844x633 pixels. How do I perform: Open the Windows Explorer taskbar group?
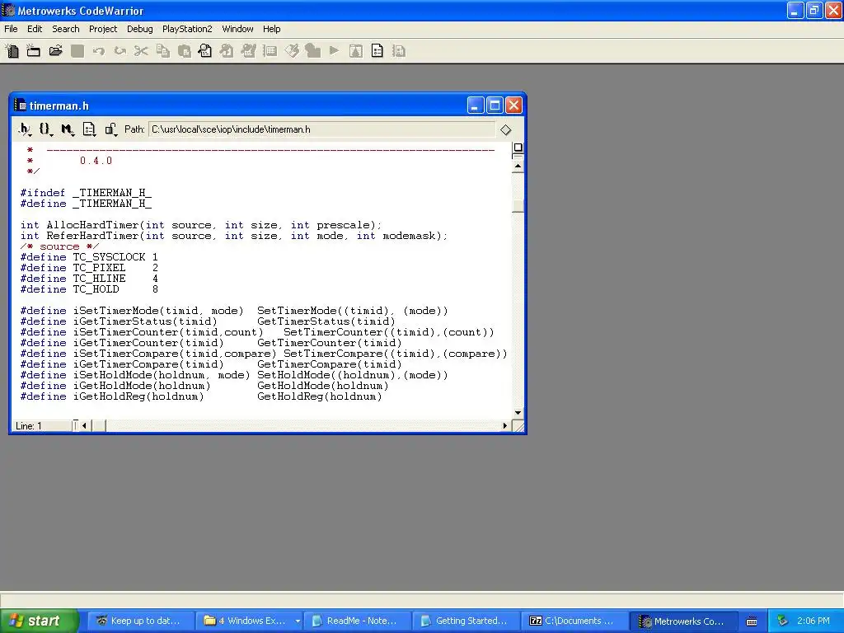click(x=249, y=621)
